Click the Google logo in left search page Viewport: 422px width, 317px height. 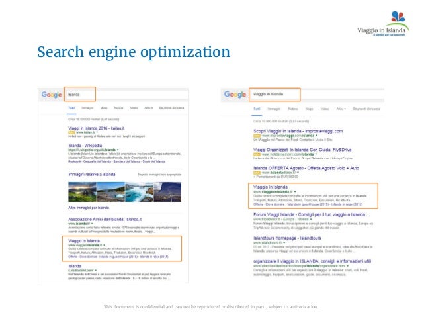pos(52,95)
